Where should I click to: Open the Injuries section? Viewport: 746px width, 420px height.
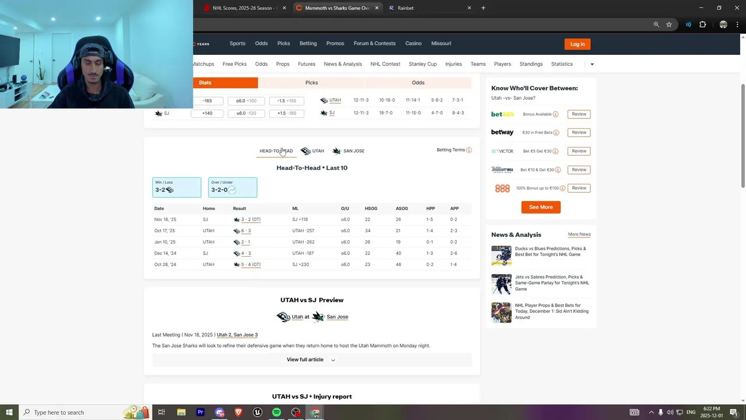coord(453,64)
